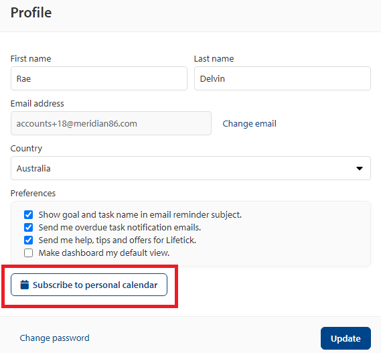
Task: Click the Country dropdown arrow
Action: 360,168
